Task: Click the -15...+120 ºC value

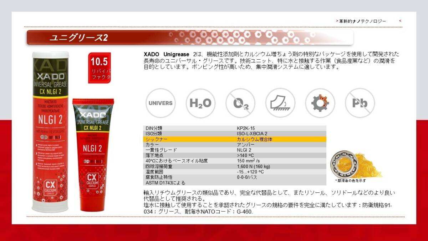Action: click(x=250, y=172)
